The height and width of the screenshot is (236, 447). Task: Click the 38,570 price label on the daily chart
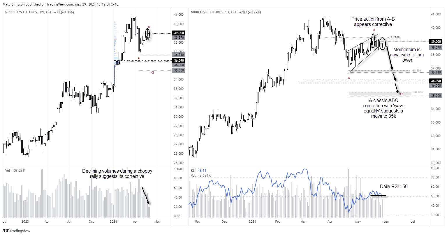click(436, 47)
